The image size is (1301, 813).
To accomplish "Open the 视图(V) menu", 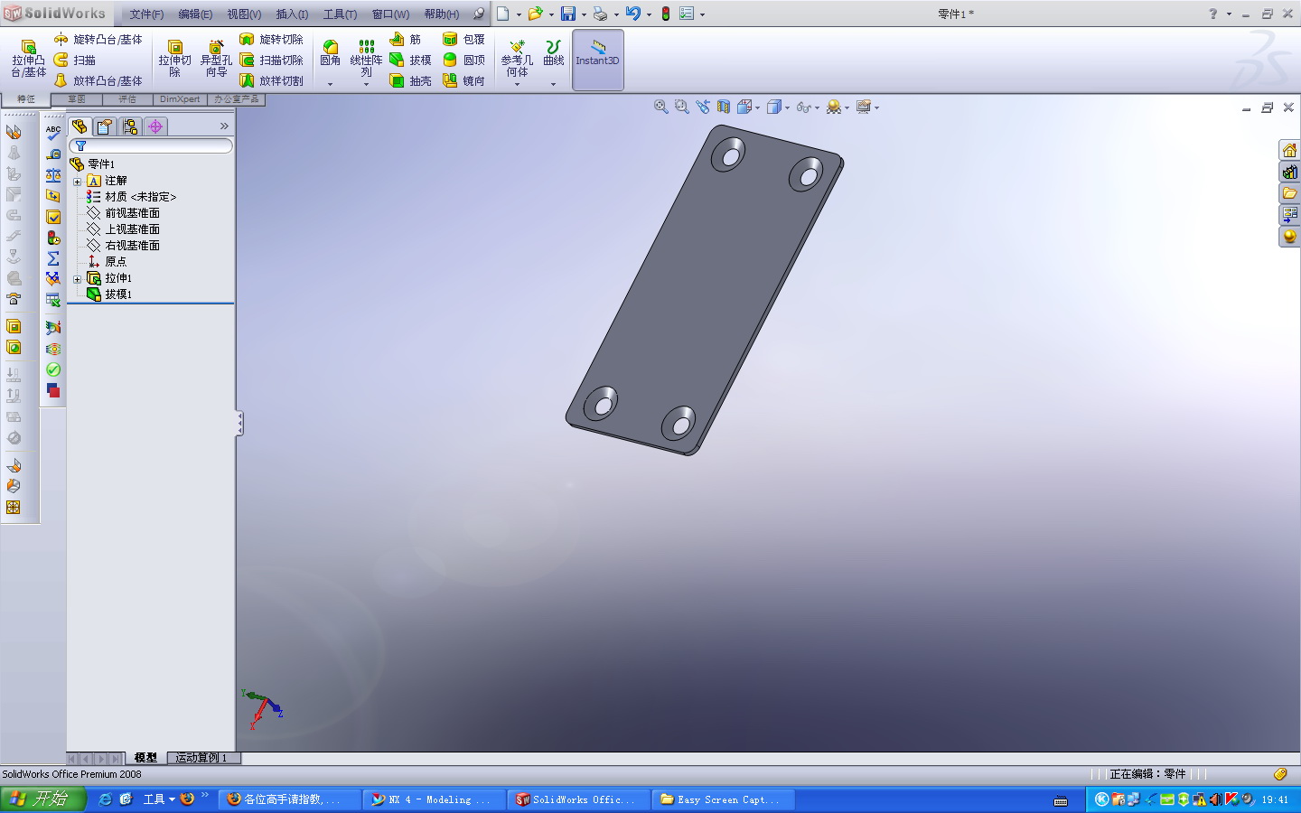I will click(x=244, y=14).
